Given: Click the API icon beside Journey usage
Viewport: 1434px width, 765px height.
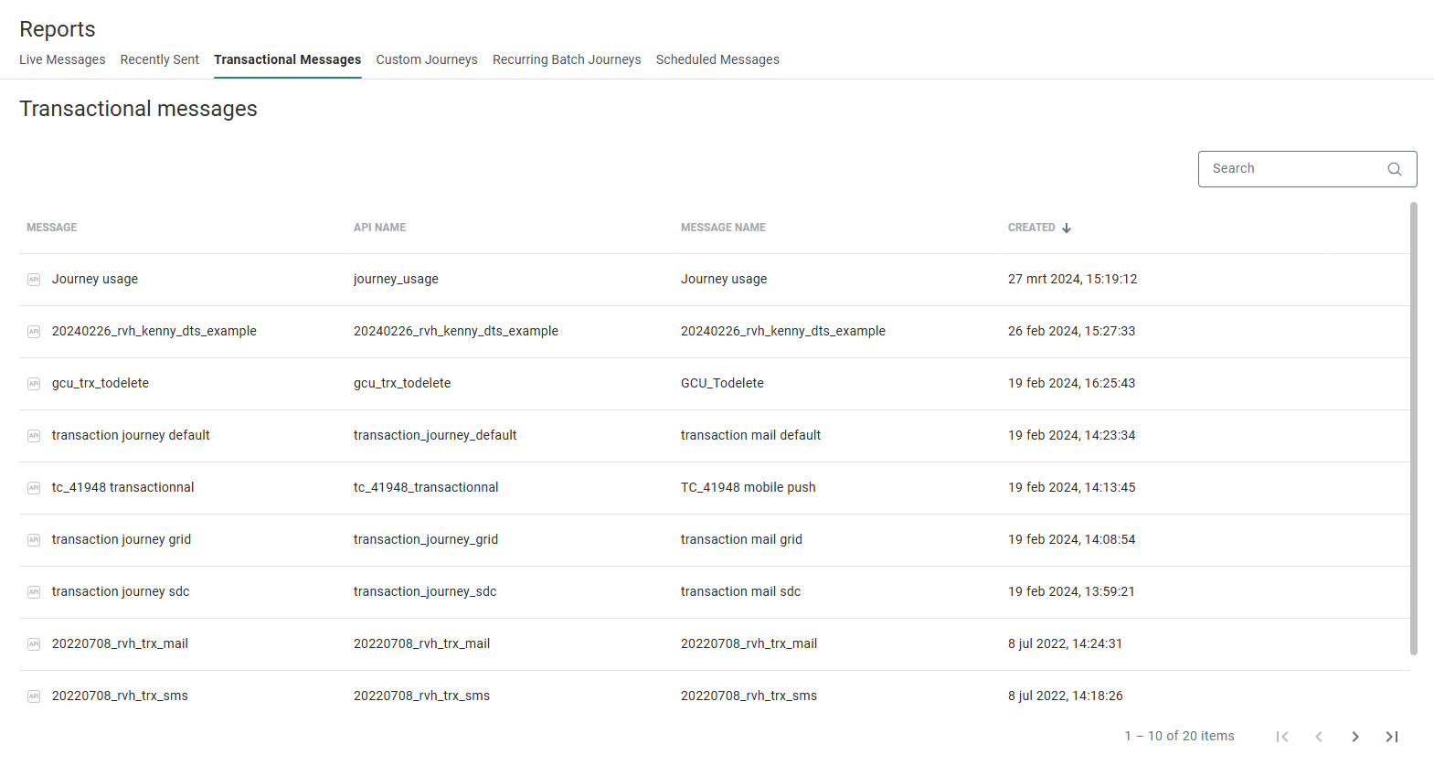Looking at the screenshot, I should 34,280.
